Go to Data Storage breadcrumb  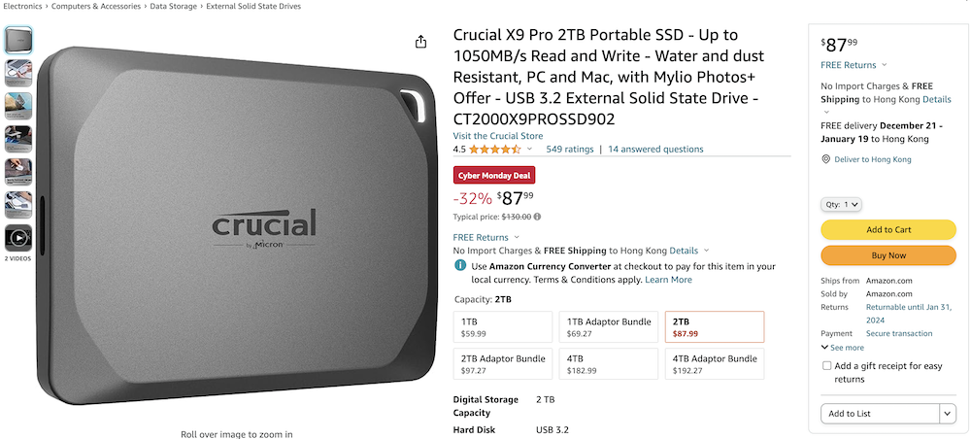click(174, 6)
